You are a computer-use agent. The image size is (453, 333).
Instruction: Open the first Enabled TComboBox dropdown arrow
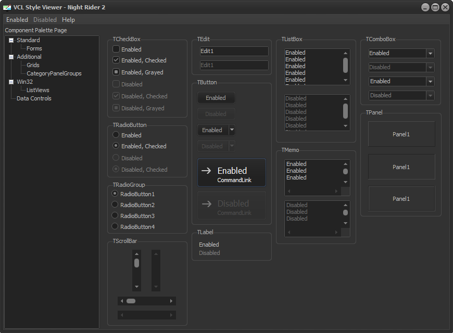[430, 54]
